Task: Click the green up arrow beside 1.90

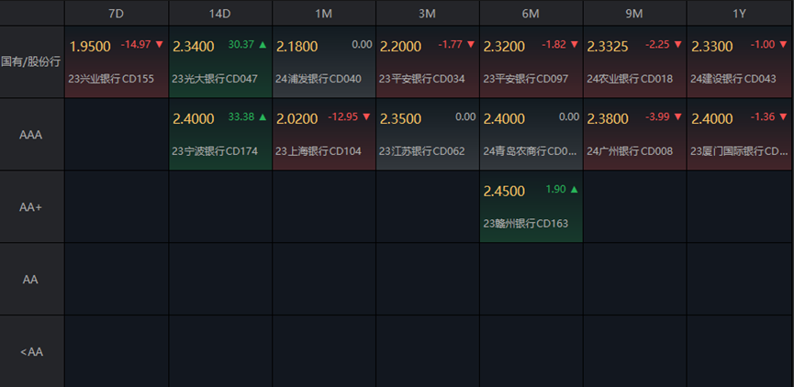Action: click(575, 189)
